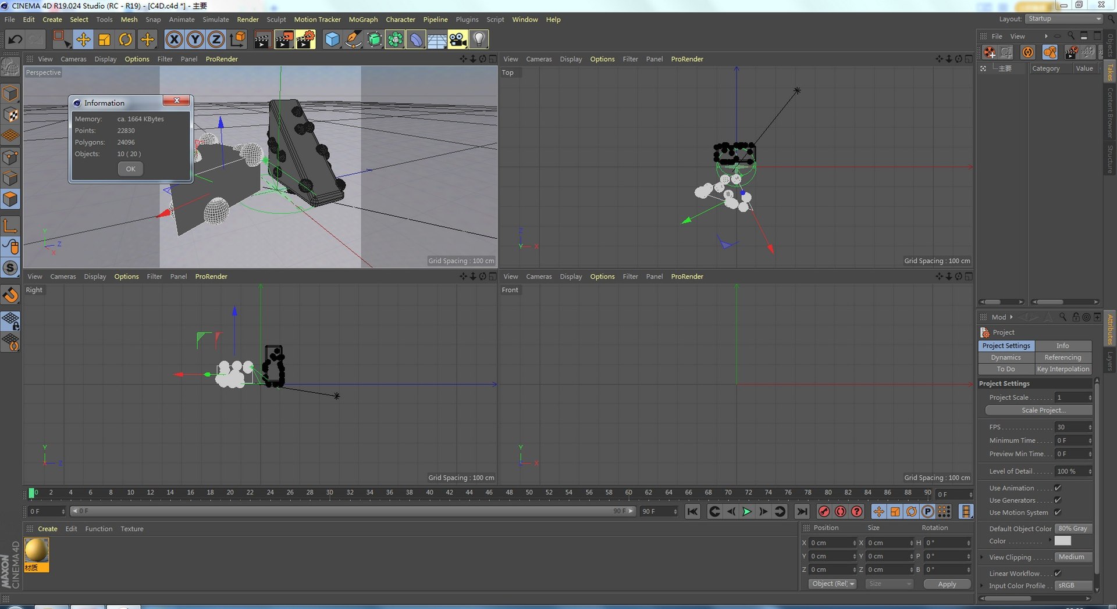1117x609 pixels.
Task: Toggle Autokeying record button
Action: [x=840, y=511]
